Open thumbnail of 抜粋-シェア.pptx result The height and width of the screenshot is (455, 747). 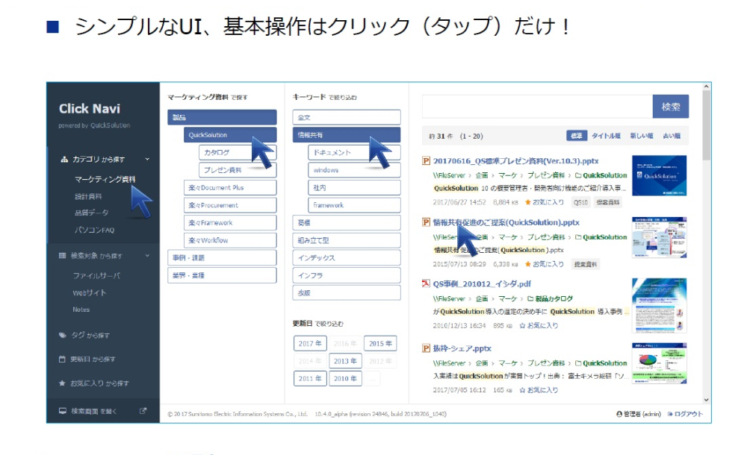point(660,363)
